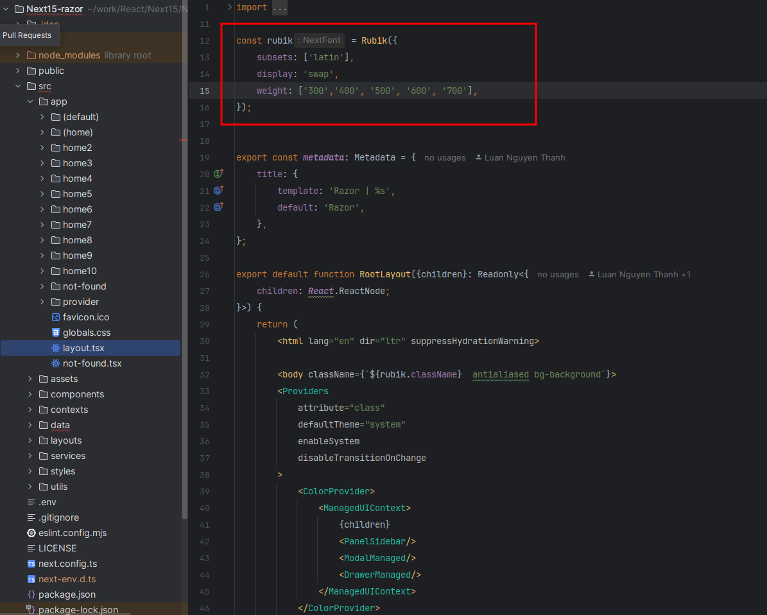
Task: Click the eslint.config.mjs file icon
Action: pyautogui.click(x=31, y=533)
